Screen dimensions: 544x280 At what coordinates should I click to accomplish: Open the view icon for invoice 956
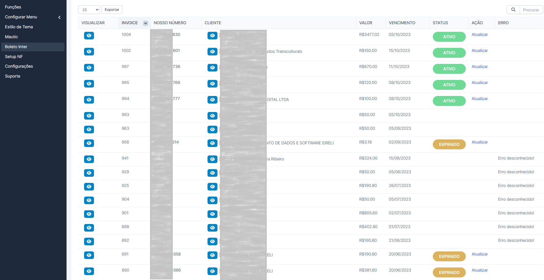coord(89,143)
